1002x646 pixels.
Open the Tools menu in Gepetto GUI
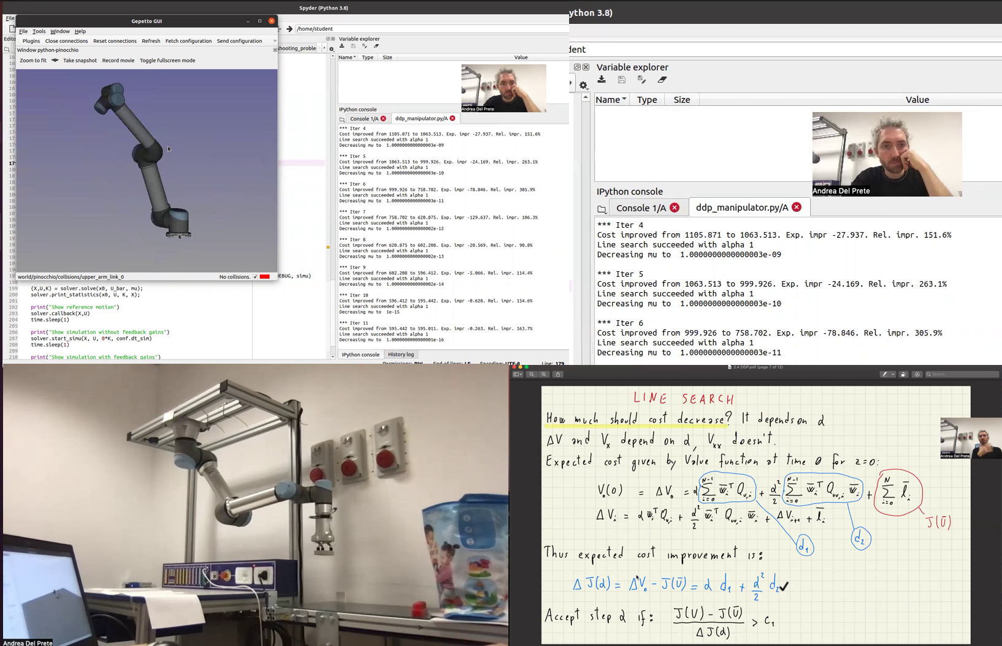coord(39,31)
